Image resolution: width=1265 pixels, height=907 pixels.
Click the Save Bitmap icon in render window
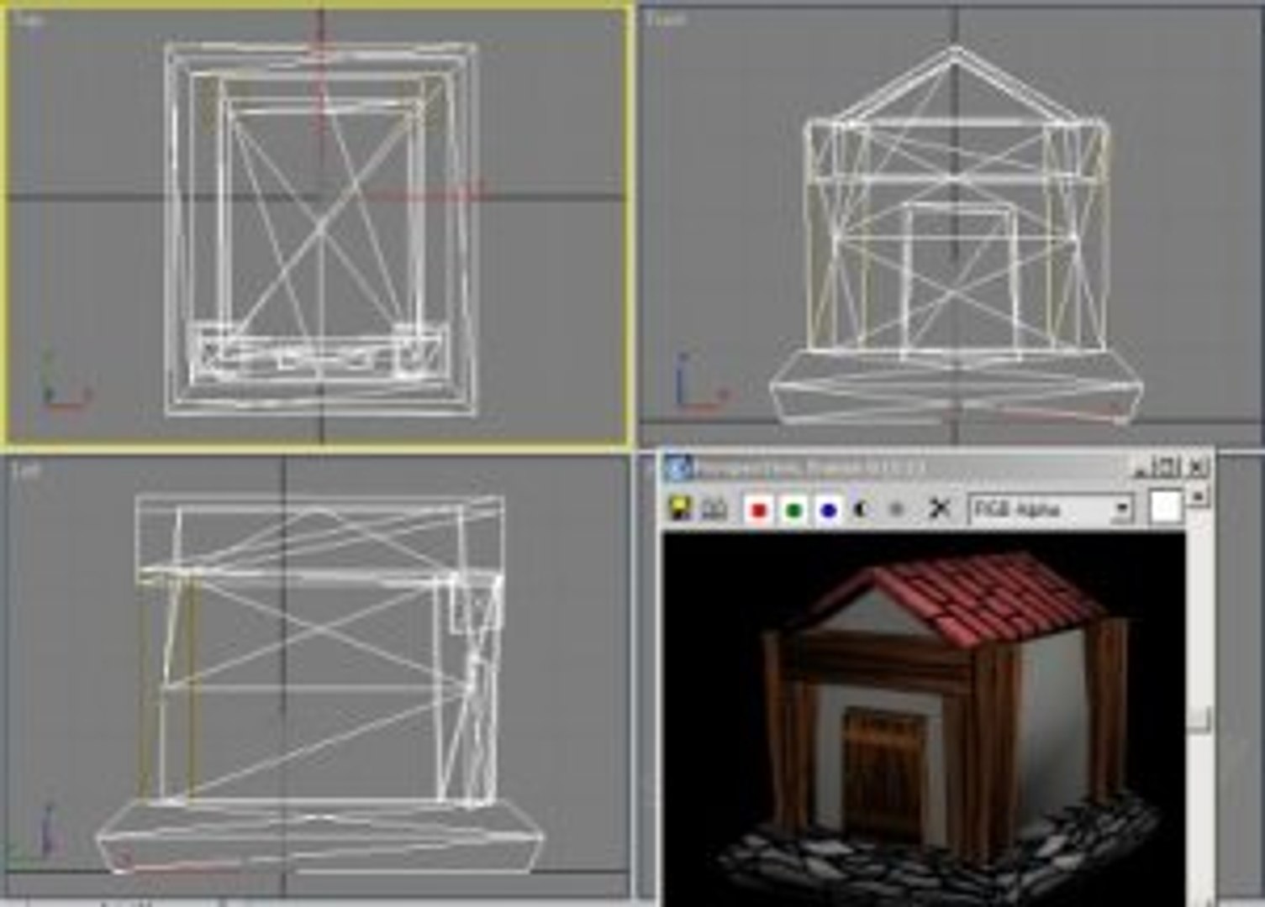pos(679,508)
